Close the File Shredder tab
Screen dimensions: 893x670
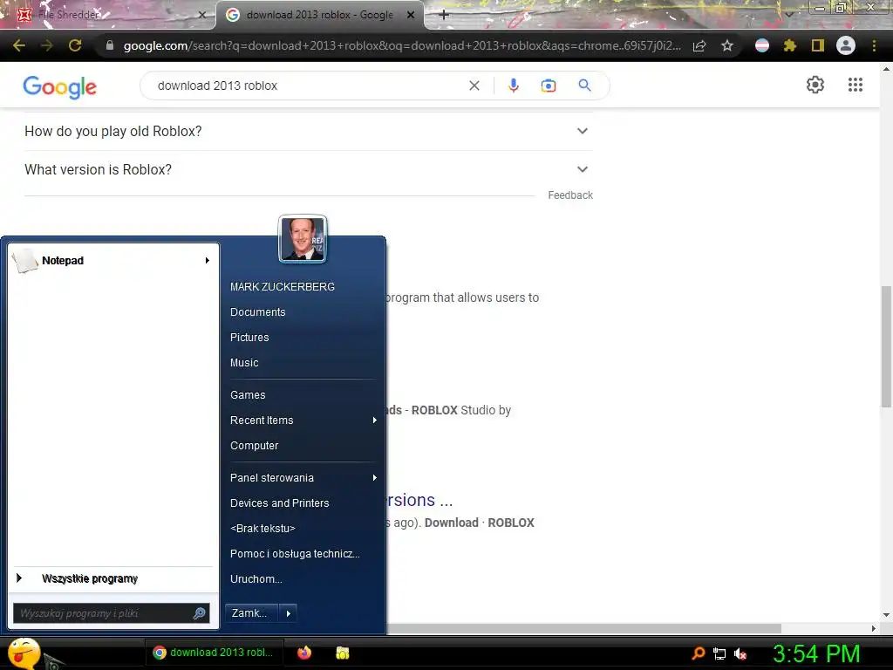click(202, 15)
